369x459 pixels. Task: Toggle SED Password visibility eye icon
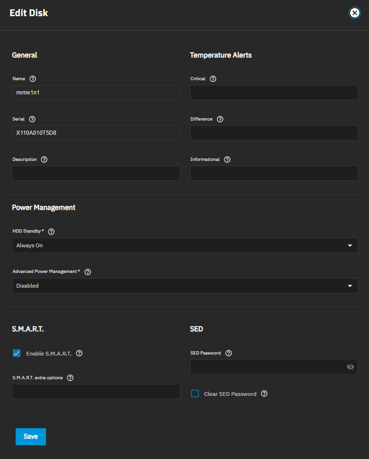tap(351, 367)
